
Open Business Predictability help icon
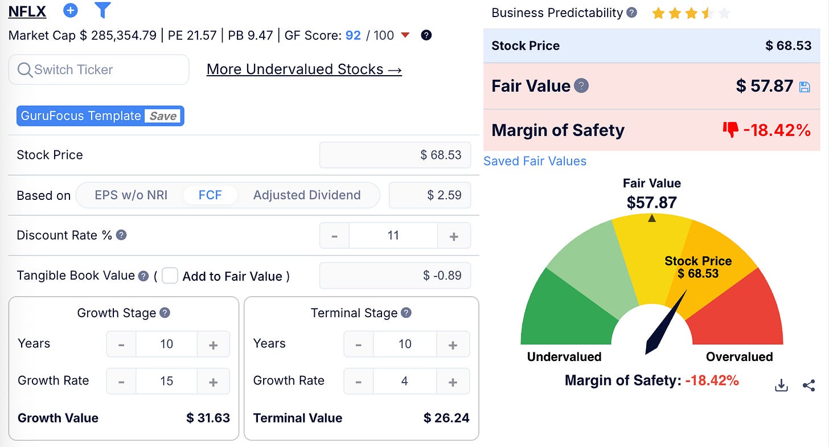pos(631,13)
